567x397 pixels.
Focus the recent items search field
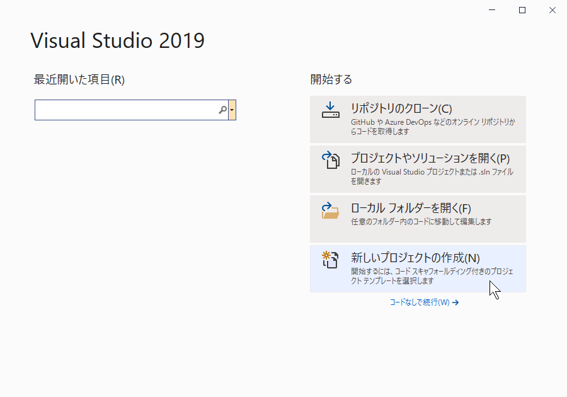coord(132,110)
